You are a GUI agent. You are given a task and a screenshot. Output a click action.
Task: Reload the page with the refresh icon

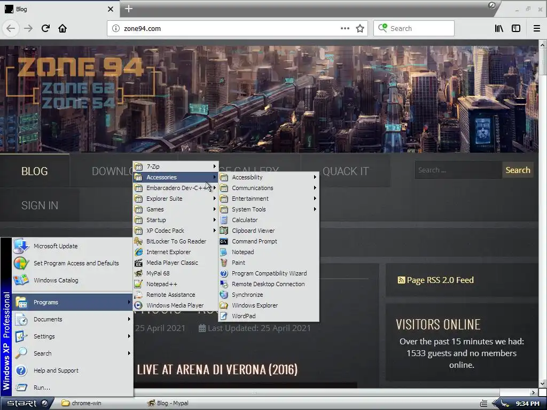point(45,28)
